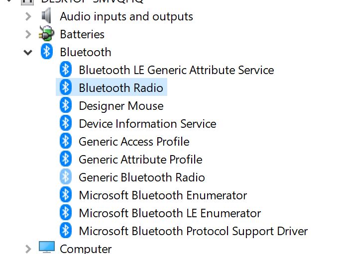Select Microsoft Bluetooth LE Enumerator
Image resolution: width=339 pixels, height=254 pixels.
click(170, 213)
